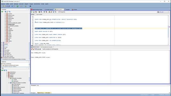Click the blue Back navigation arrow
171x96 pixels.
12,6
